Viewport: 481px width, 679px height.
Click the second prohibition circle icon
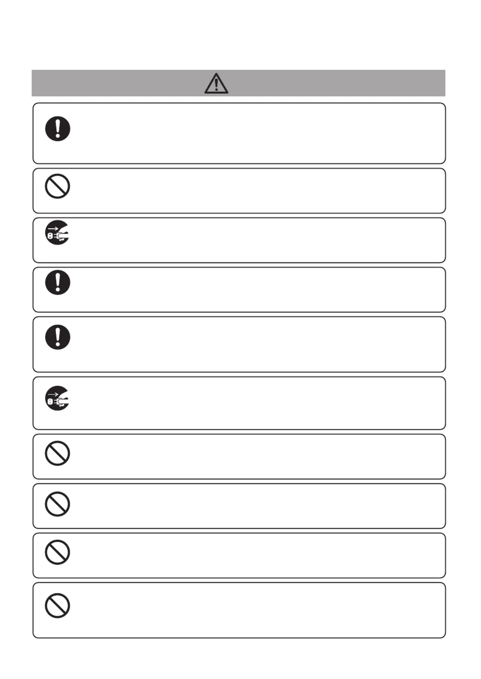coord(57,453)
